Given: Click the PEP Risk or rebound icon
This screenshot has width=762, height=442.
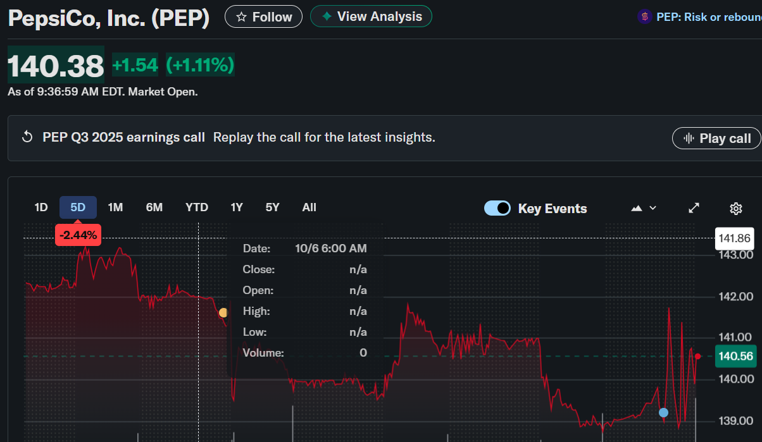Looking at the screenshot, I should [644, 17].
